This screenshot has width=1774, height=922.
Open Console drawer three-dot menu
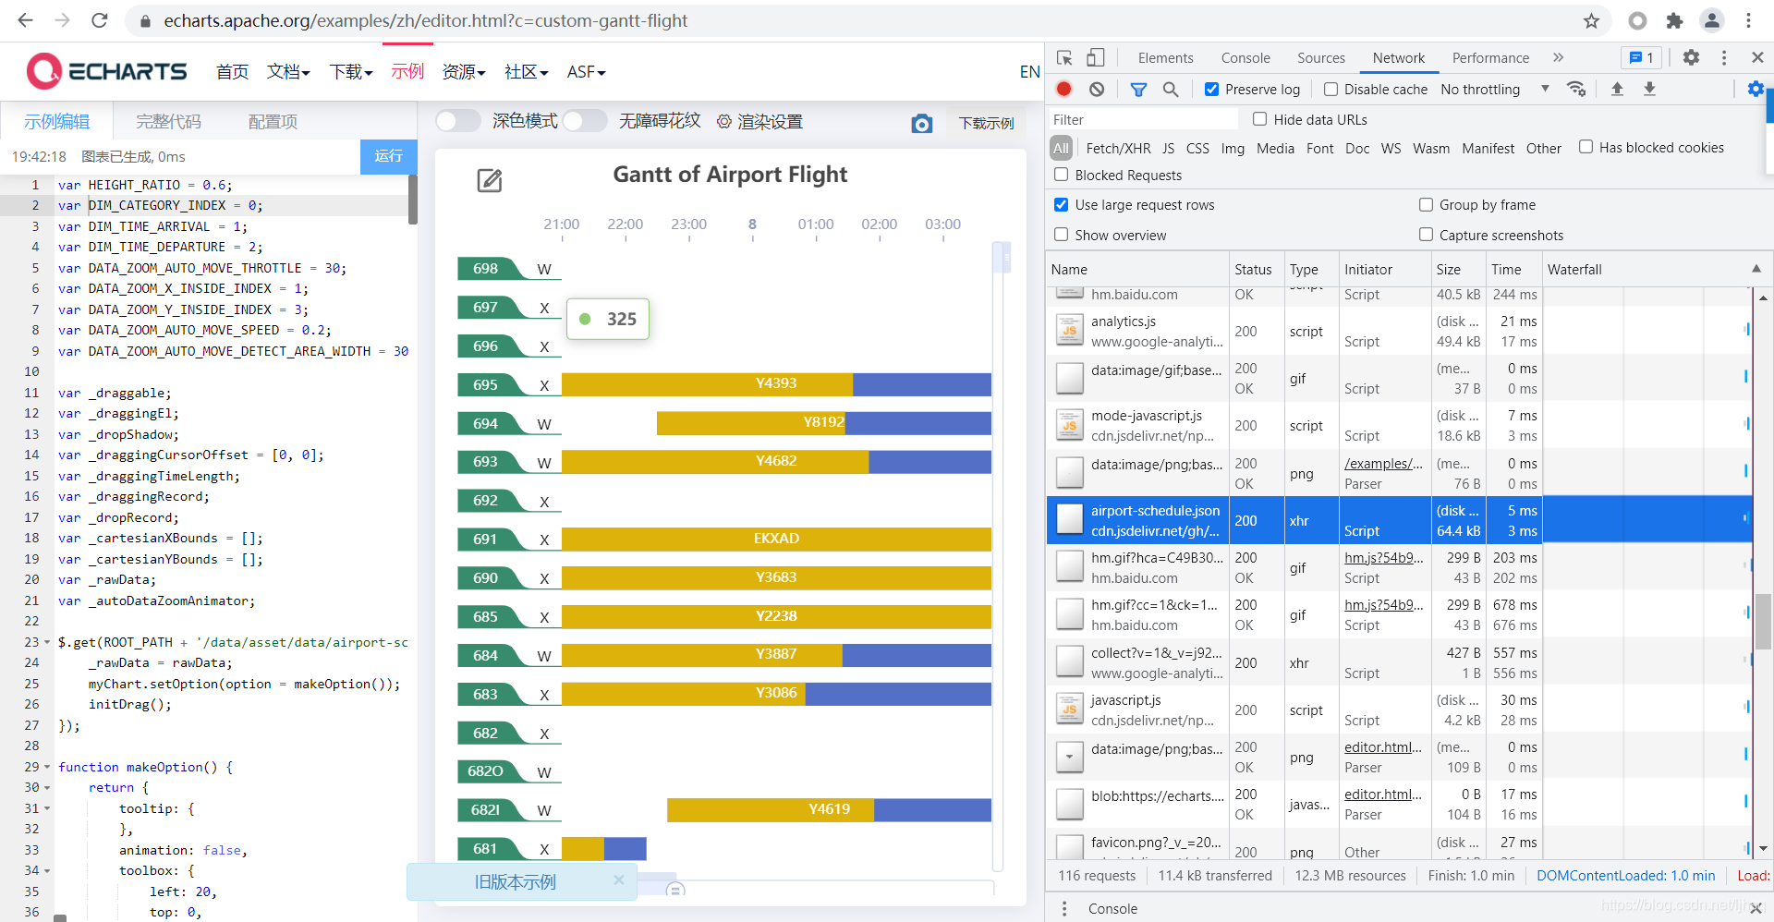pyautogui.click(x=1064, y=908)
